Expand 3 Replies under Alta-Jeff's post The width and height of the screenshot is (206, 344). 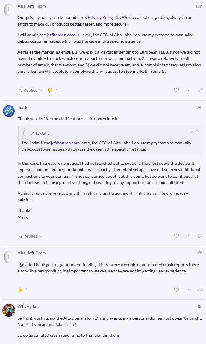pyautogui.click(x=31, y=90)
